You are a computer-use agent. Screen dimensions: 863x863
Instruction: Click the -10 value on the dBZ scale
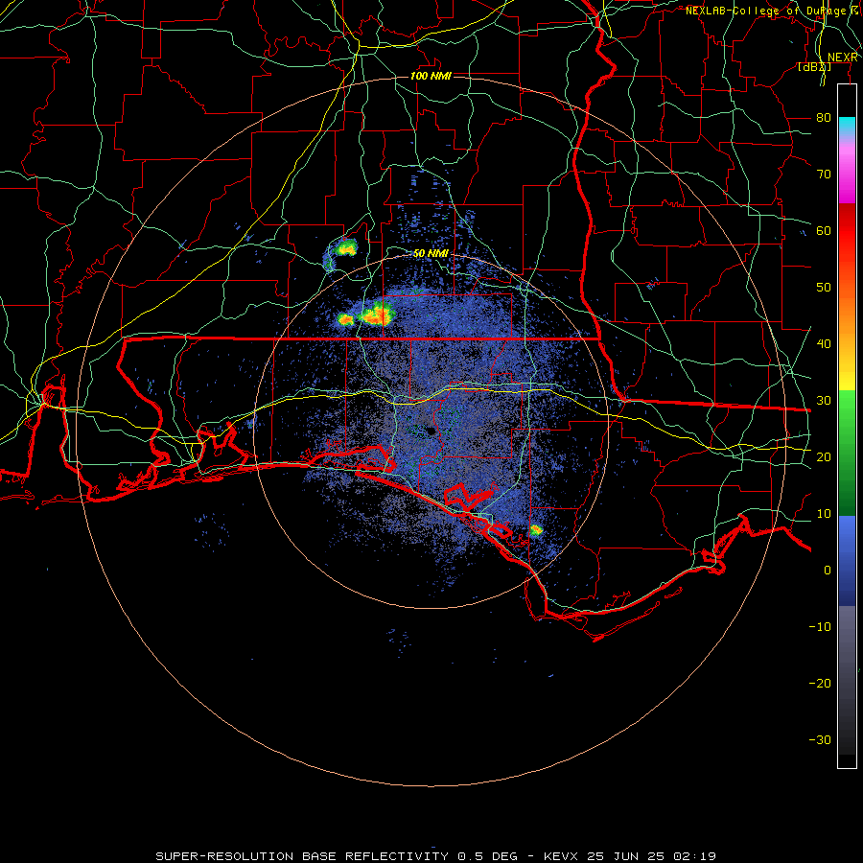[820, 627]
